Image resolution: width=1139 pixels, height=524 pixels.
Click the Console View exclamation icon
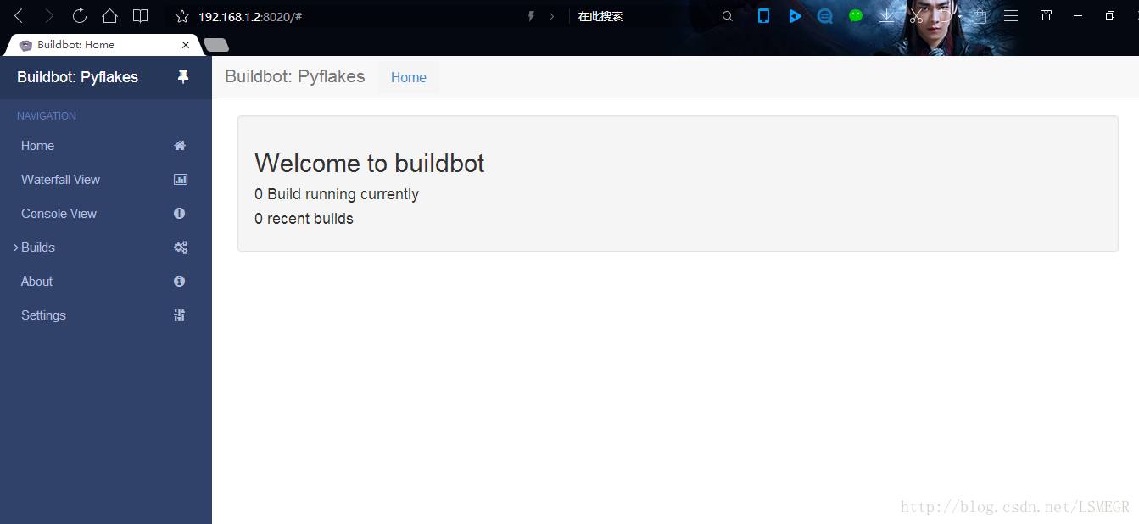tap(180, 214)
